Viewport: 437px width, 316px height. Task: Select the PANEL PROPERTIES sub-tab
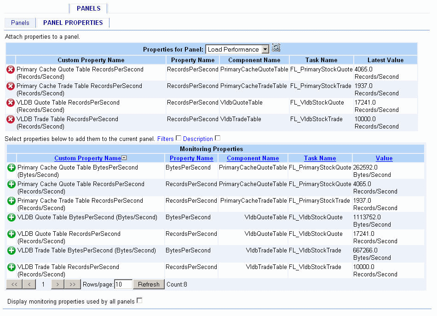tap(73, 23)
